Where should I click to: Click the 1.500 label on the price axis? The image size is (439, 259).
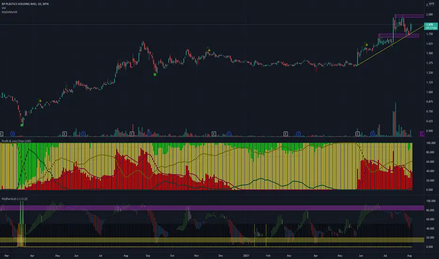click(430, 53)
